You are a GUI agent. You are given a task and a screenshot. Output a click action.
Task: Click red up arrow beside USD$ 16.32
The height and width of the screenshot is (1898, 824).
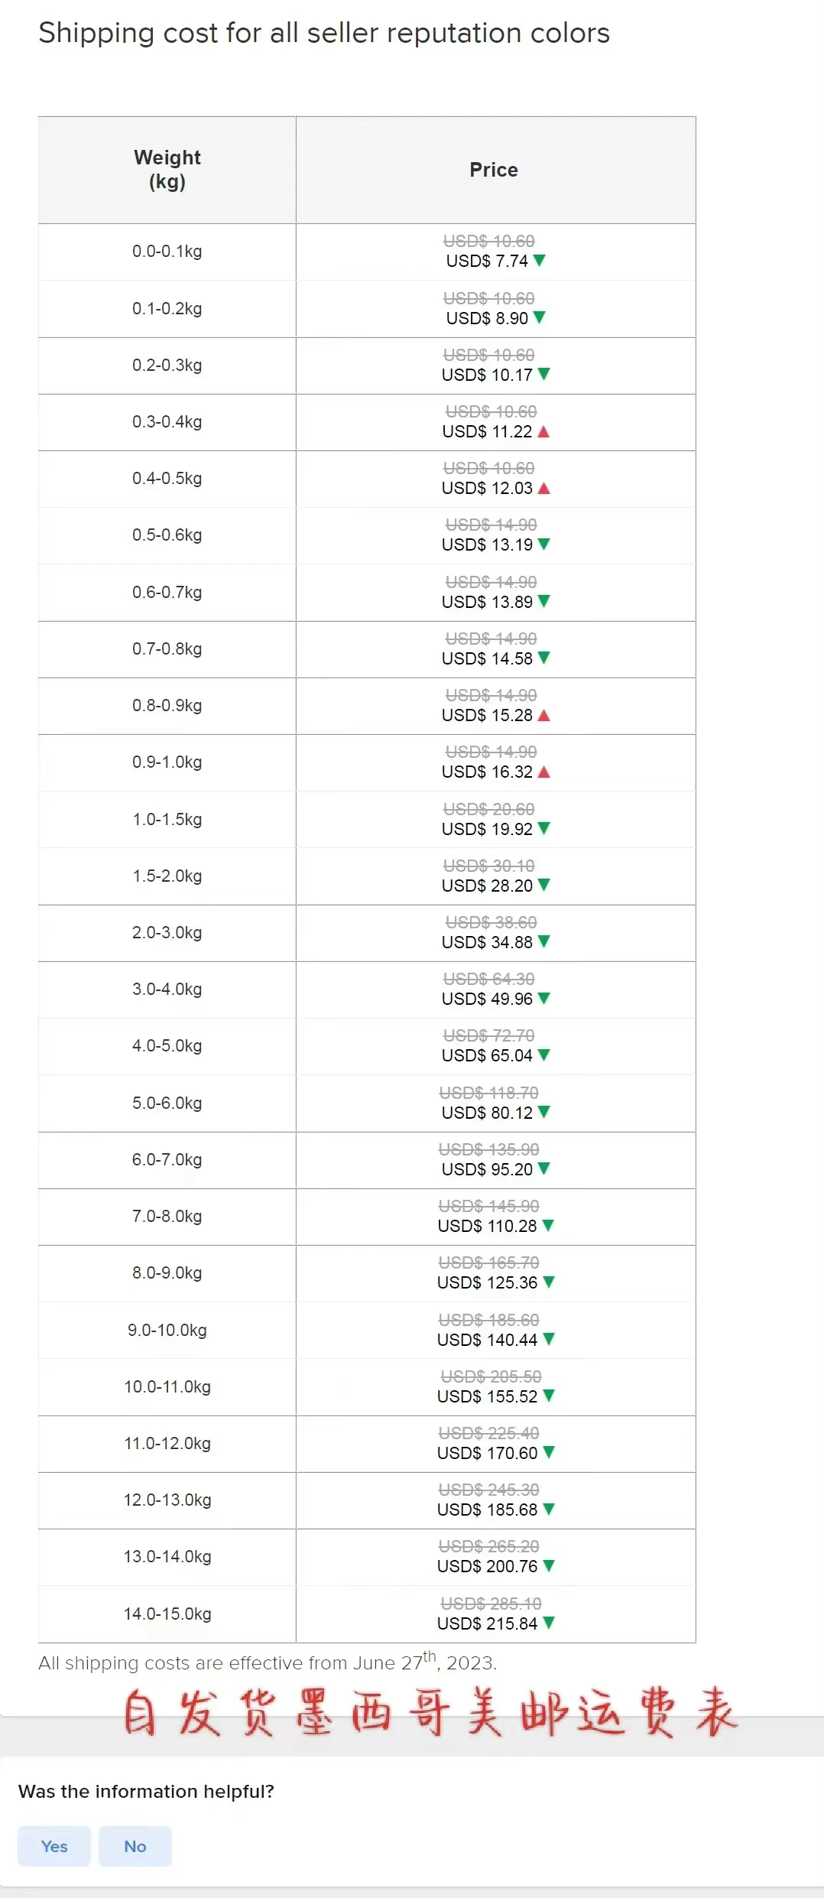[x=543, y=772]
